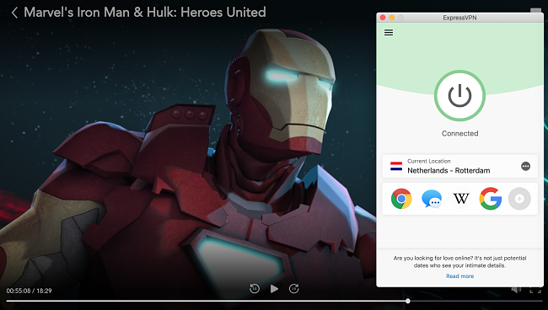This screenshot has width=548, height=310.
Task: Play the video
Action: click(x=274, y=289)
